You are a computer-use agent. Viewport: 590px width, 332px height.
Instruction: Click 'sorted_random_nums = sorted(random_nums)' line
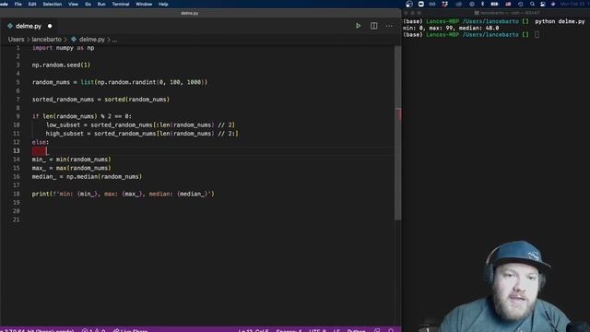click(x=100, y=100)
